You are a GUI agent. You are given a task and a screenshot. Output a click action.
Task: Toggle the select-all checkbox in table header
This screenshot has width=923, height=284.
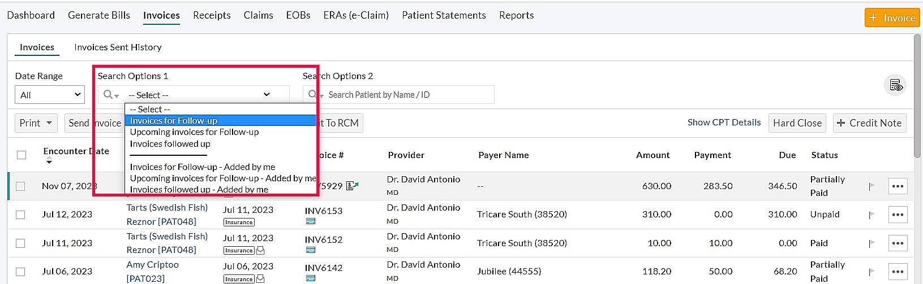point(22,155)
